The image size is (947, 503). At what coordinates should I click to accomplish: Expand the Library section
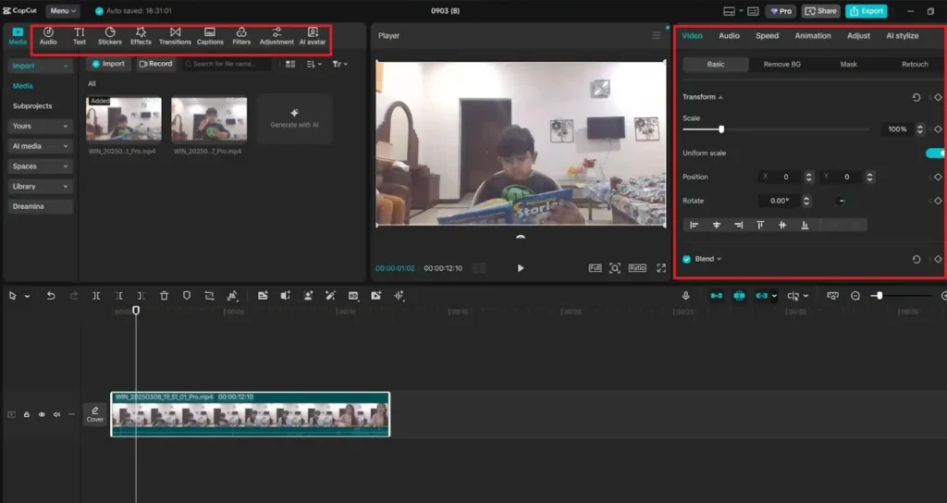pos(40,187)
